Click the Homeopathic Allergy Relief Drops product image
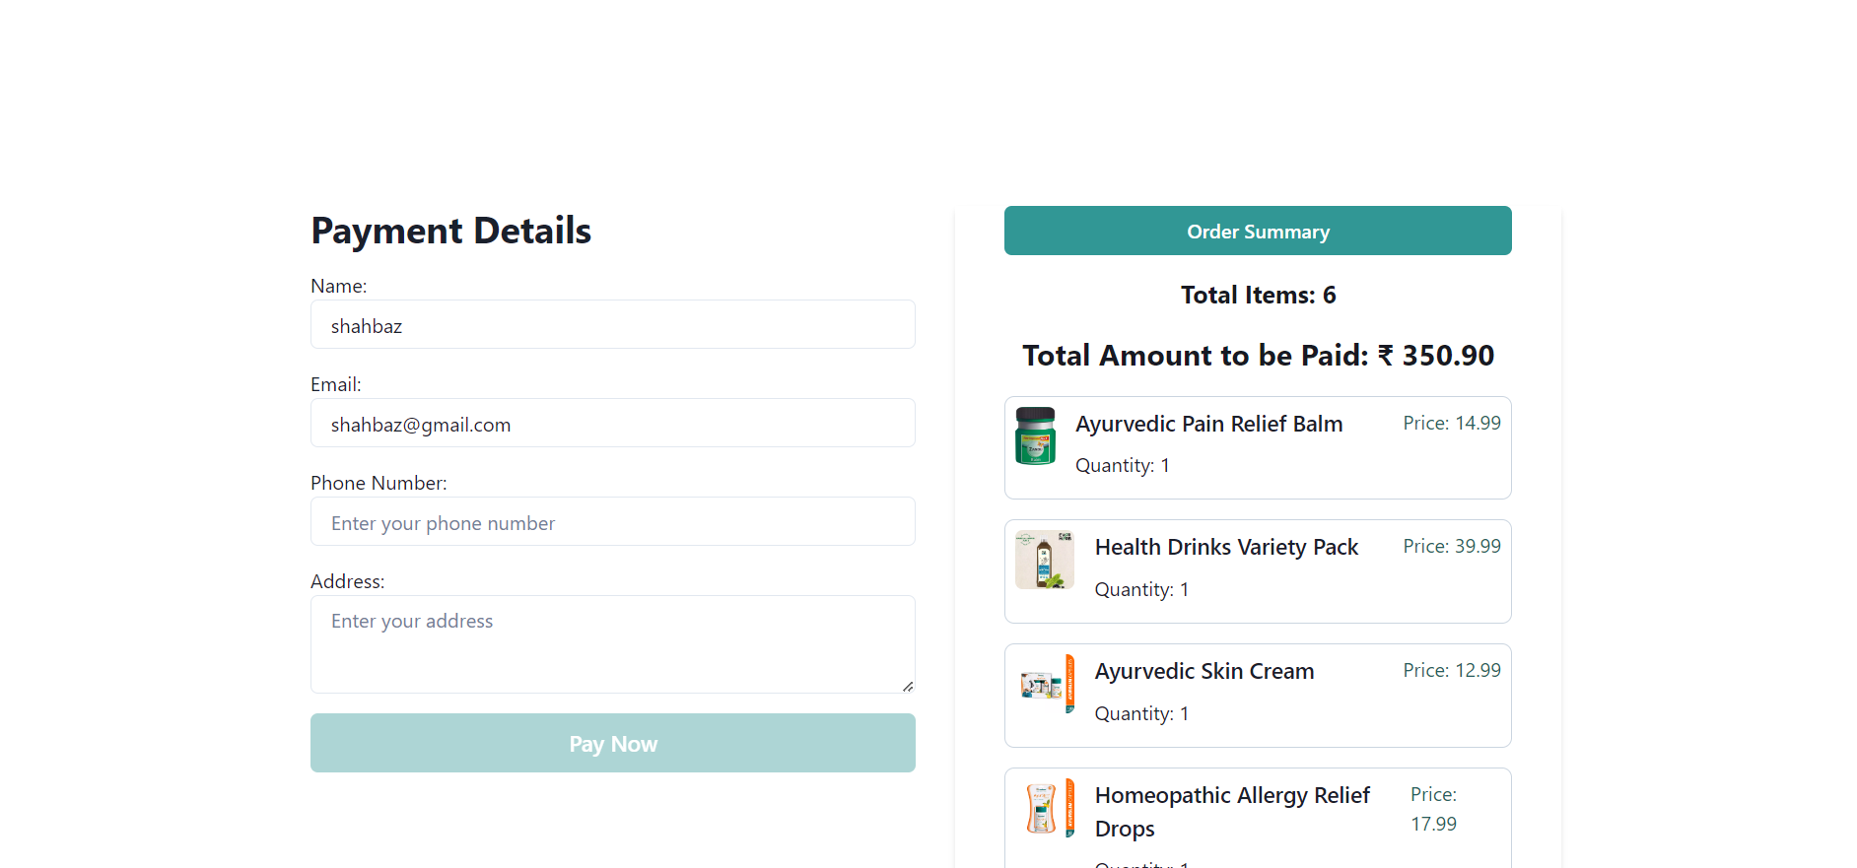This screenshot has height=868, width=1857. [x=1045, y=808]
